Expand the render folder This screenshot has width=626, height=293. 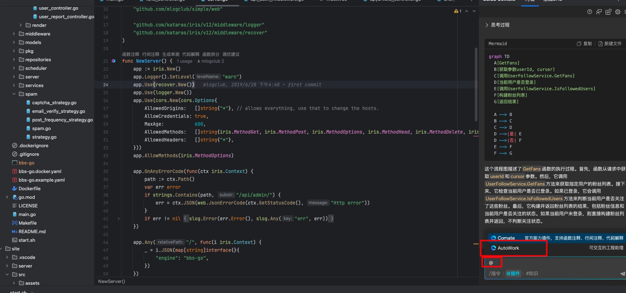point(20,25)
